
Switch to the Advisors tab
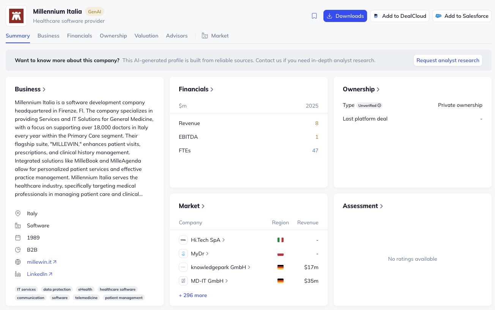tap(177, 36)
